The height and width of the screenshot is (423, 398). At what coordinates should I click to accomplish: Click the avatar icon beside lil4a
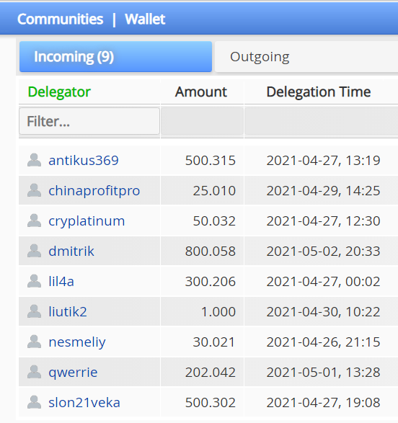coord(35,281)
